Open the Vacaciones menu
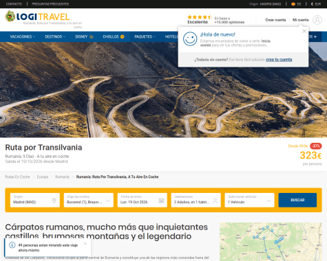Image resolution: width=327 pixels, height=261 pixels. pyautogui.click(x=23, y=36)
